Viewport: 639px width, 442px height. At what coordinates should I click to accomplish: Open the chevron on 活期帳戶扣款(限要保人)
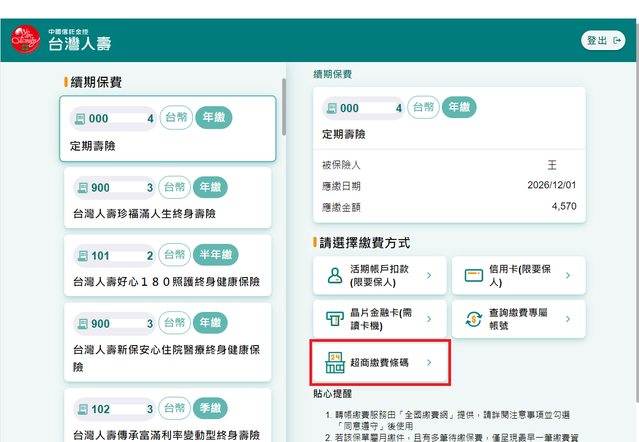[429, 275]
